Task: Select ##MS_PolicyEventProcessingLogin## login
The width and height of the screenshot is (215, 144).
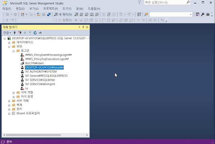Action: (x=48, y=55)
